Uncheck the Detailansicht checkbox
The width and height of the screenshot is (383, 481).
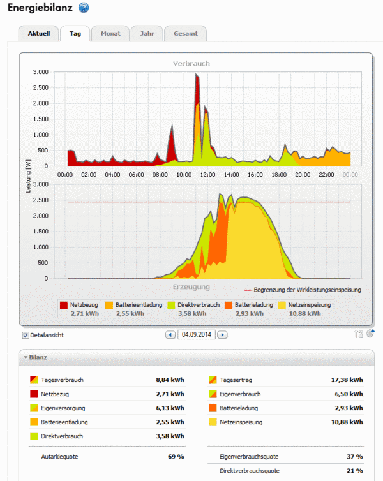point(26,335)
